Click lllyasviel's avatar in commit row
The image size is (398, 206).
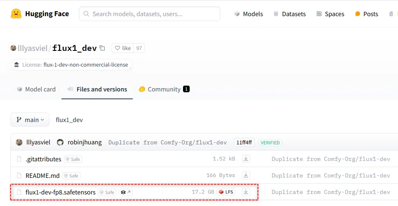[19, 142]
